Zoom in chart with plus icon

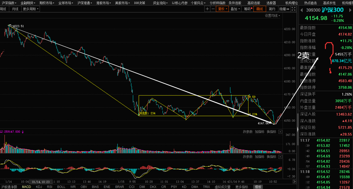point(207,9)
